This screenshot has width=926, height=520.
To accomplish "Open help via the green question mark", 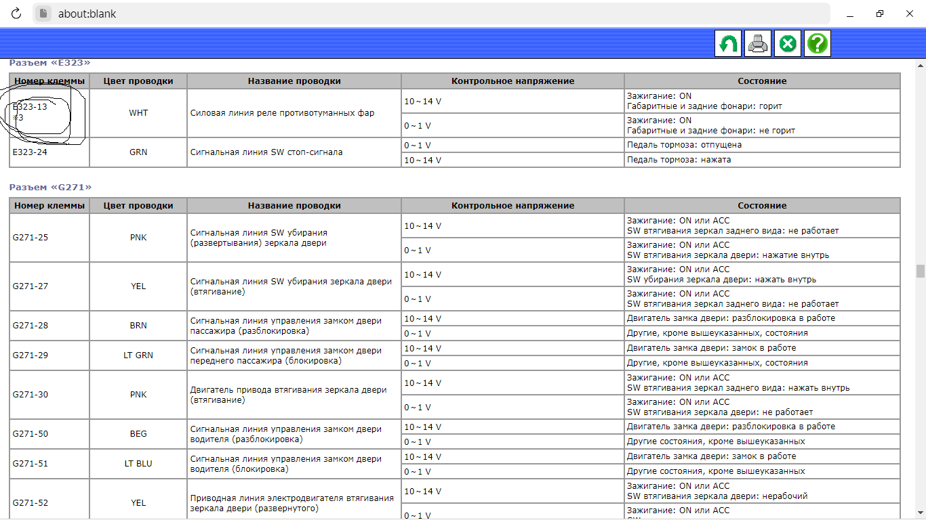I will (x=818, y=44).
